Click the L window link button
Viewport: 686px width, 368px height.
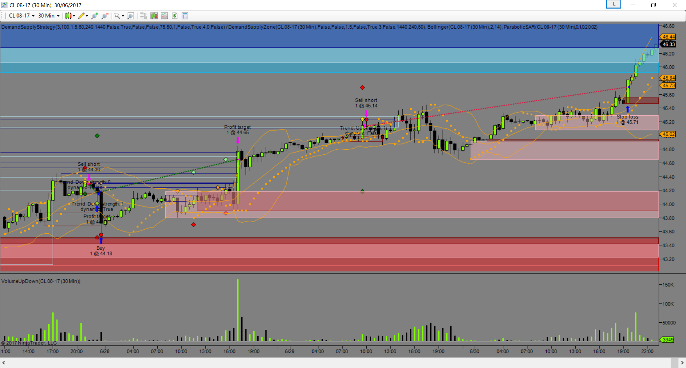pos(614,4)
